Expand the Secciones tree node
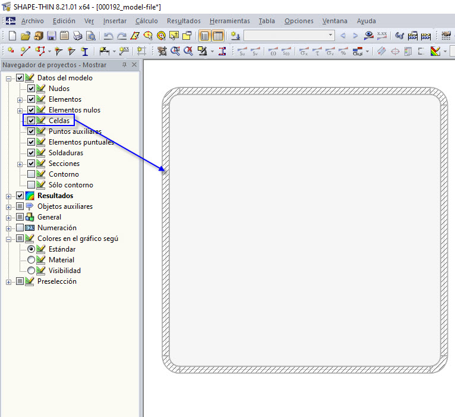This screenshot has width=455, height=417. (20, 164)
